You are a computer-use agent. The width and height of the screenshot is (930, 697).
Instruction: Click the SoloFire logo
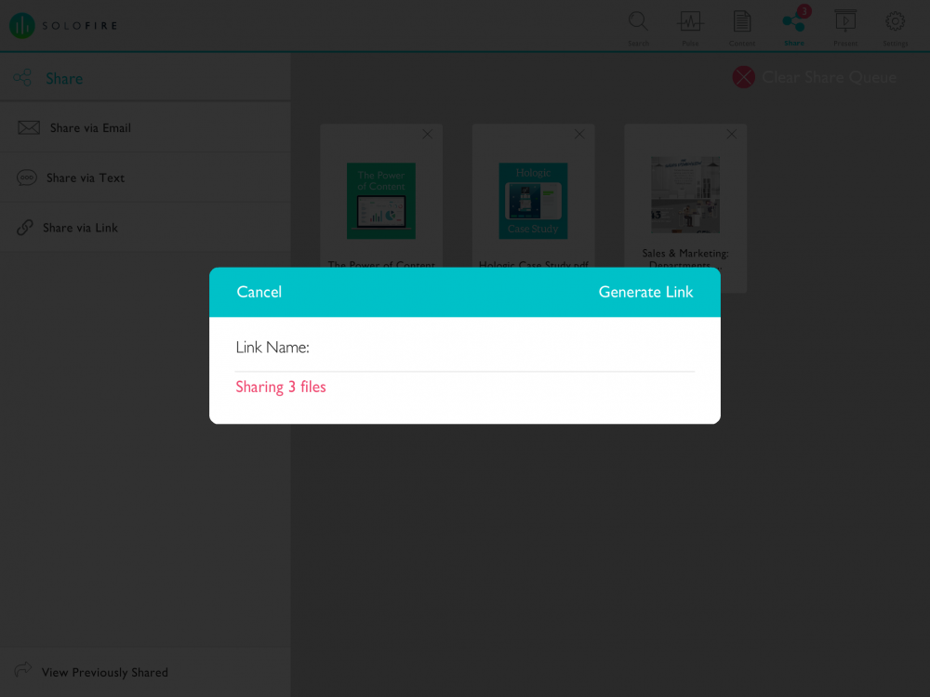[x=64, y=25]
